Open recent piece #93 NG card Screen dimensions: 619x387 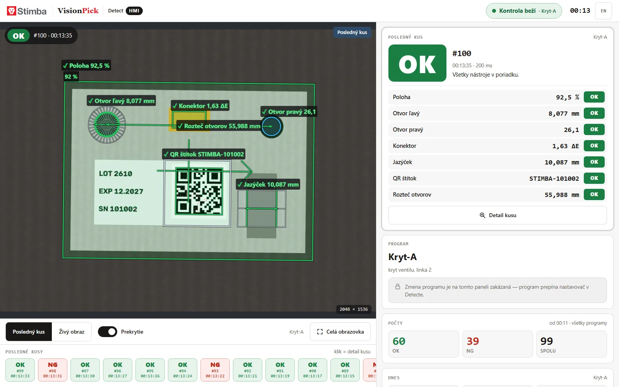pyautogui.click(x=215, y=370)
